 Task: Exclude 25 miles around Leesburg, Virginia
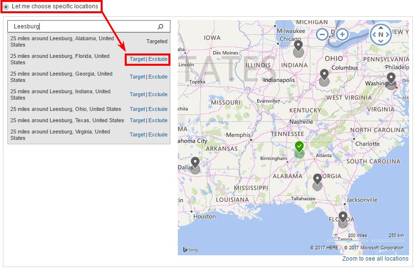point(158,134)
